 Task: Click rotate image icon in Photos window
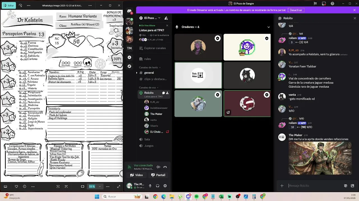pos(20,5)
